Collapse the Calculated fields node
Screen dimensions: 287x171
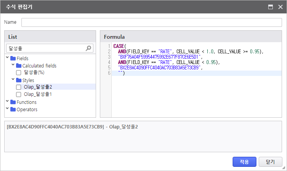pyautogui.click(x=13, y=66)
